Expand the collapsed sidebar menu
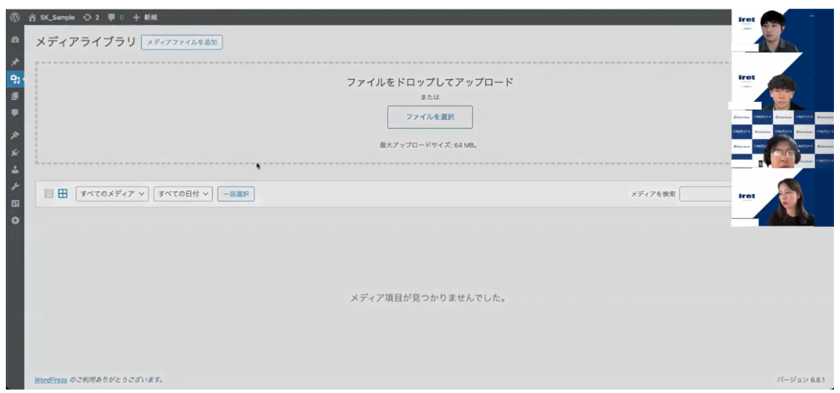The width and height of the screenshot is (840, 393). coord(15,219)
